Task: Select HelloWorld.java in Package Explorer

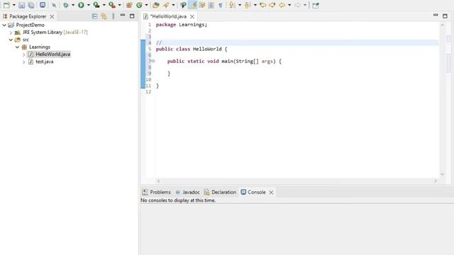Action: coord(52,54)
